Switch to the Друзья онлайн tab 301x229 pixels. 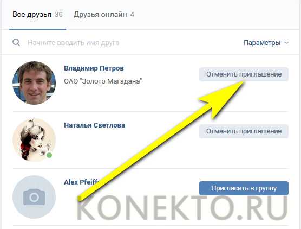click(103, 15)
